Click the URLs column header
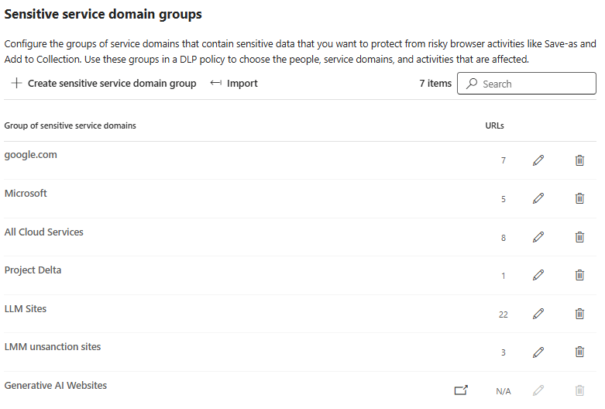 (484, 125)
